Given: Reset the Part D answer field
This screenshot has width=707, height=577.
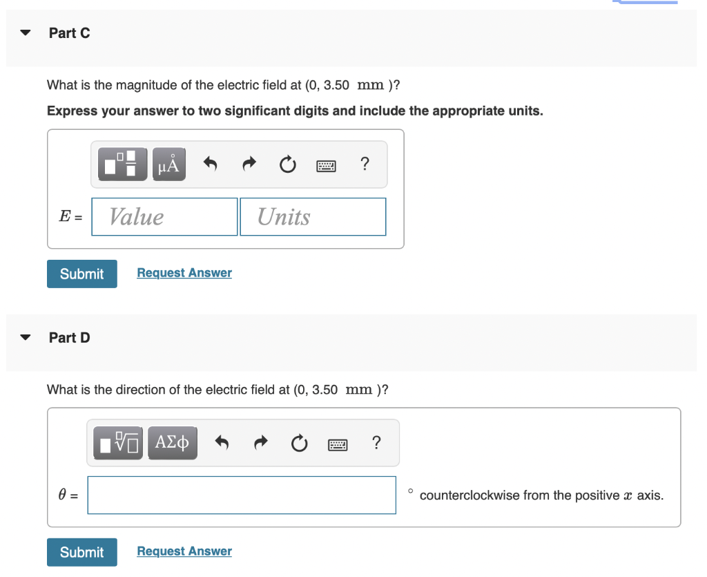Looking at the screenshot, I should tap(300, 443).
